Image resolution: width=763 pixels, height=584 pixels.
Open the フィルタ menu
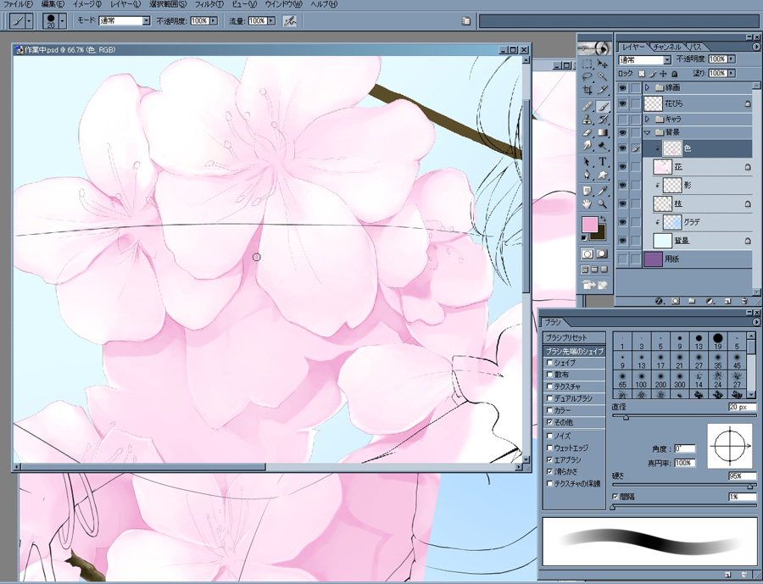click(x=209, y=4)
